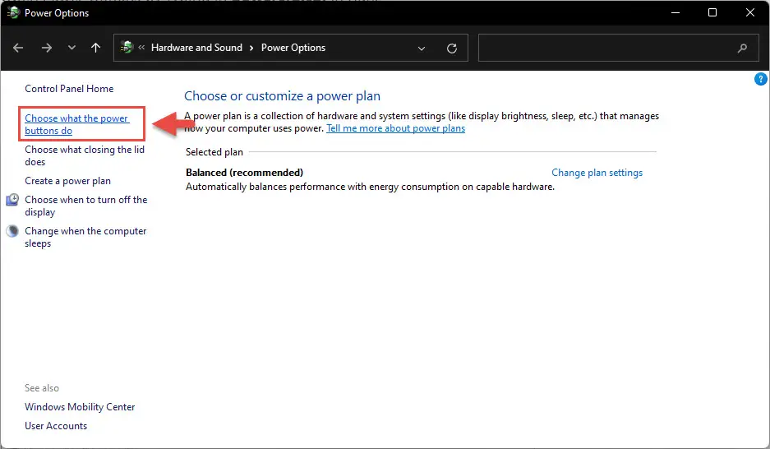Go forward with the right arrow

point(47,48)
